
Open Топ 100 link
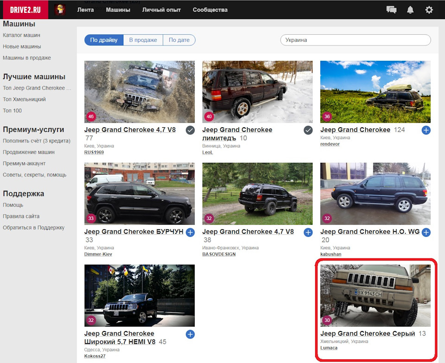12,110
